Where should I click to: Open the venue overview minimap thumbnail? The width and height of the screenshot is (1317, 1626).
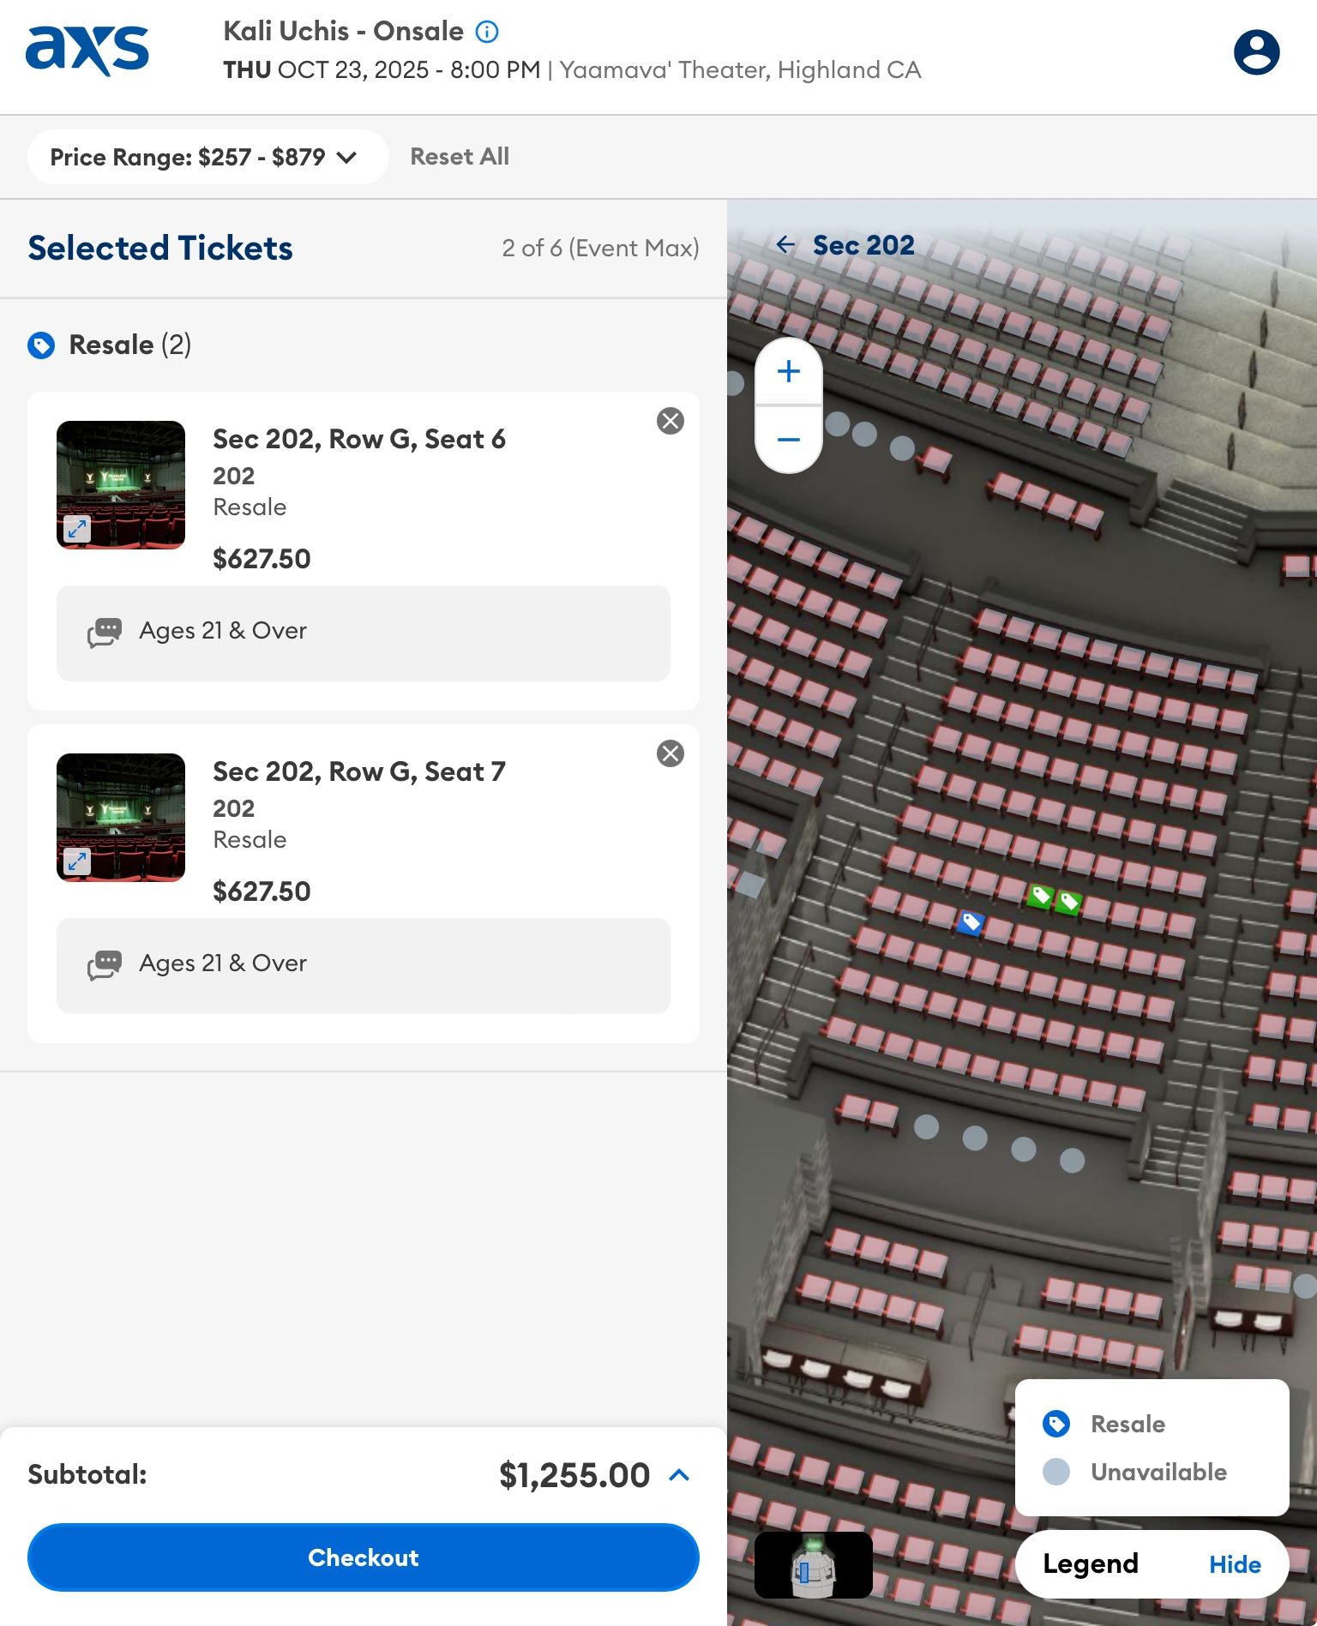tap(812, 1563)
